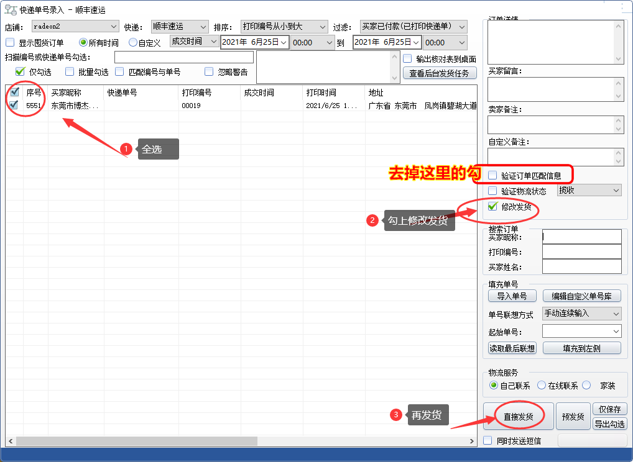Expand the 快递 顺丰速运 dropdown
This screenshot has height=462, width=633.
click(x=179, y=27)
